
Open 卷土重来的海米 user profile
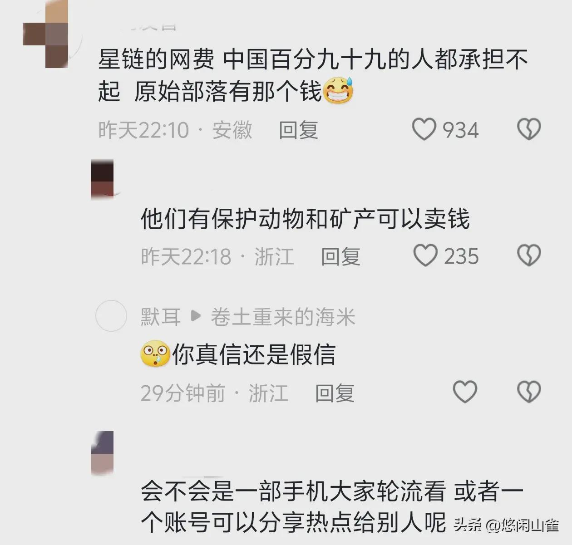coord(283,317)
